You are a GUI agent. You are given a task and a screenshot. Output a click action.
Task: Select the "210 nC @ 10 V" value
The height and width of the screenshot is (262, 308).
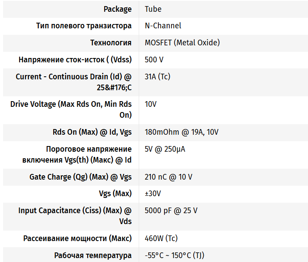168,177
